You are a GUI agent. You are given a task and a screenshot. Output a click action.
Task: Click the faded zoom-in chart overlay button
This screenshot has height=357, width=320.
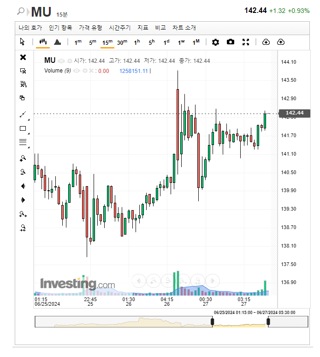point(154,281)
